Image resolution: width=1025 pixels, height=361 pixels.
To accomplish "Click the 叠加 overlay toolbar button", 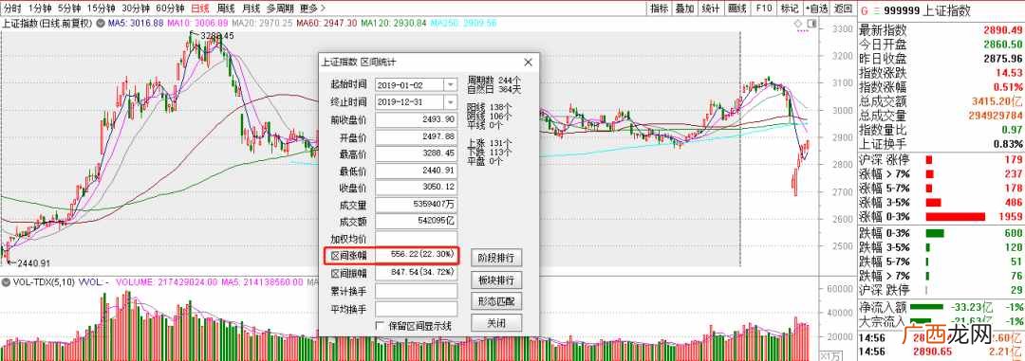I will pos(684,9).
